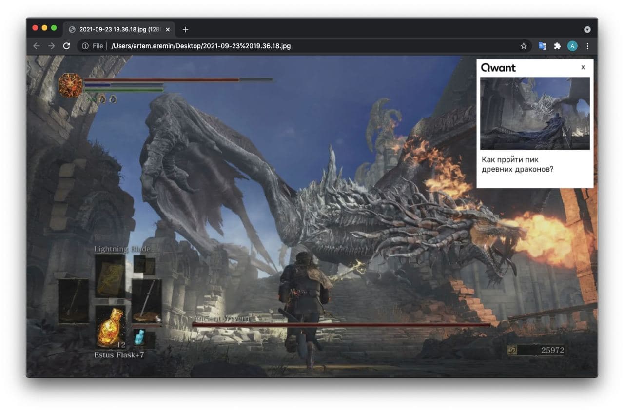This screenshot has width=624, height=412.
Task: Reload the page with the refresh icon
Action: [x=67, y=46]
